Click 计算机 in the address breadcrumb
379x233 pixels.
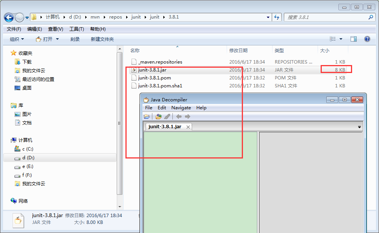point(52,17)
